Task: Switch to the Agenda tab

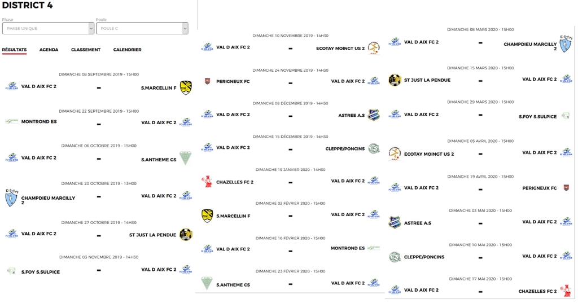Action: [x=49, y=50]
